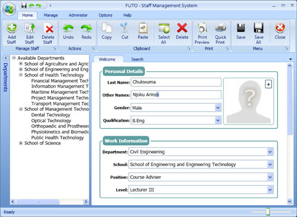Expand School of Agriculture tree node
297x217 pixels.
(21, 63)
